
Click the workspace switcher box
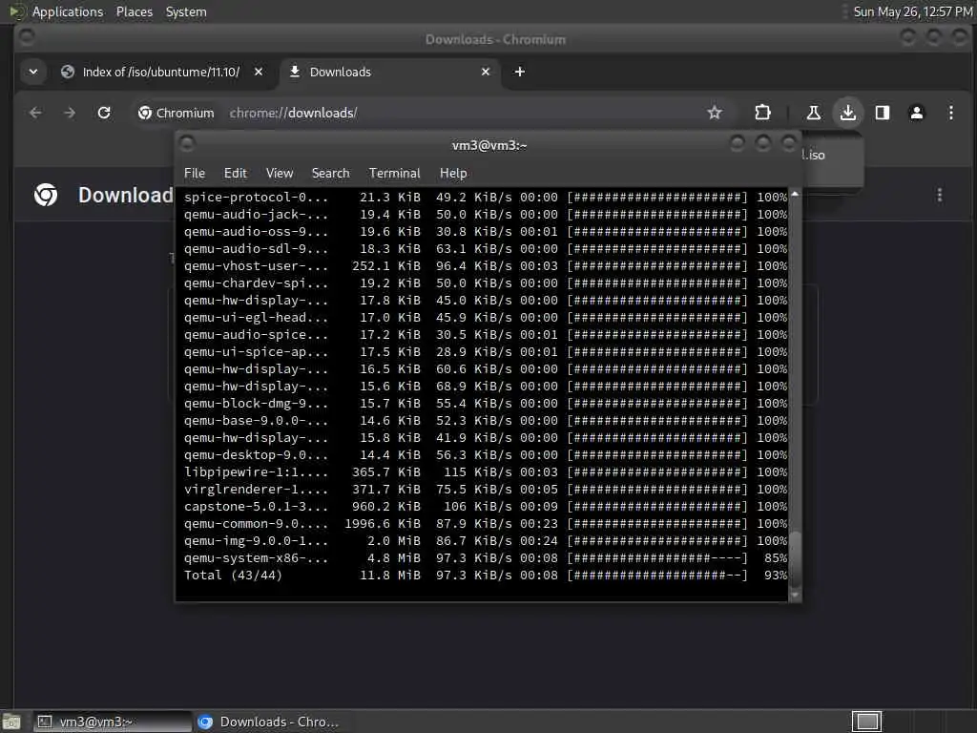pyautogui.click(x=866, y=722)
